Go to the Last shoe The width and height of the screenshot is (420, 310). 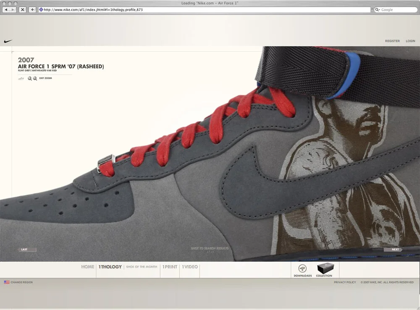click(27, 249)
